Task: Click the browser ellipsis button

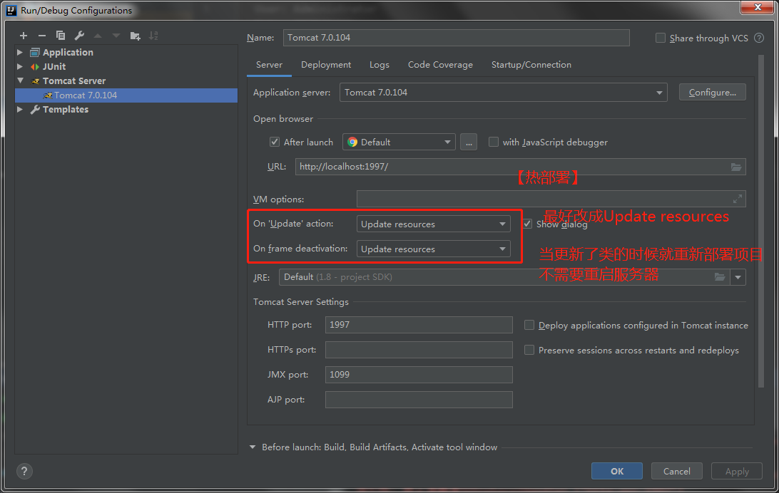Action: point(469,142)
